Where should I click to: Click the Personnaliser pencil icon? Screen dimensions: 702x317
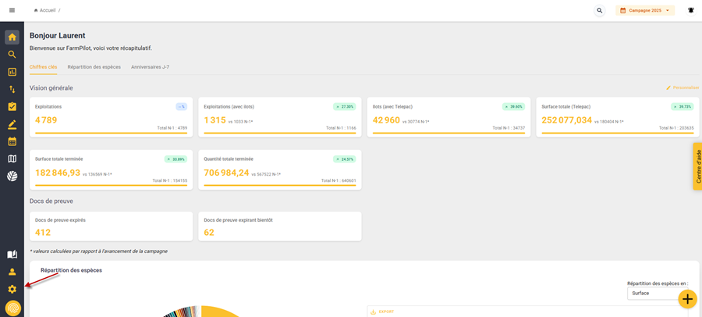[668, 88]
